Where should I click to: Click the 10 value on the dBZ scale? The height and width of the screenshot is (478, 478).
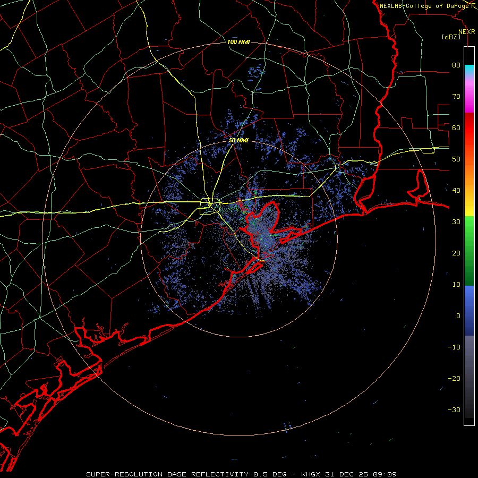(456, 285)
